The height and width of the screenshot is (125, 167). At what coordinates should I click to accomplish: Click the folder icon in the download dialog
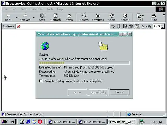(x=103, y=46)
